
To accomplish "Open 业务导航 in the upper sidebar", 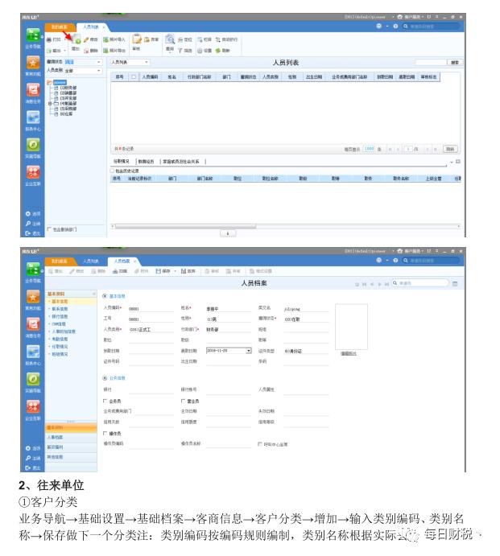I will click(x=33, y=38).
